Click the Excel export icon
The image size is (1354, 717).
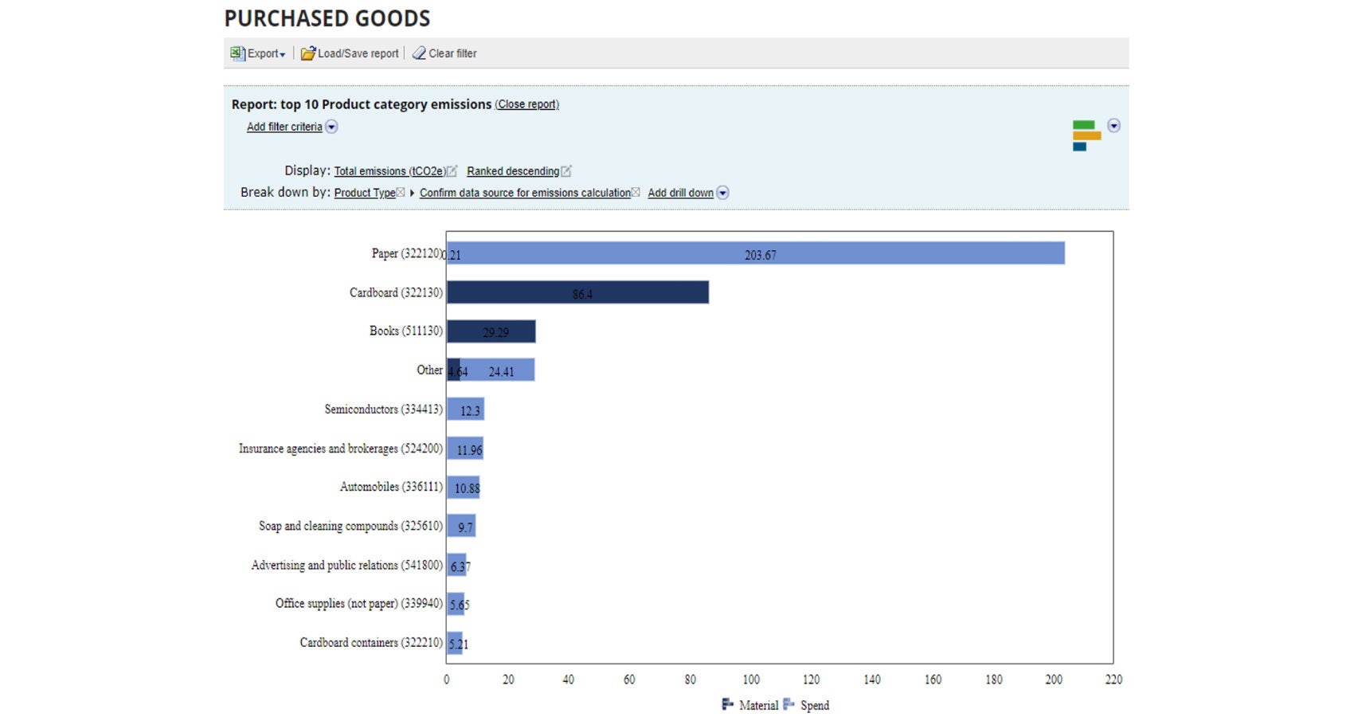(x=236, y=53)
